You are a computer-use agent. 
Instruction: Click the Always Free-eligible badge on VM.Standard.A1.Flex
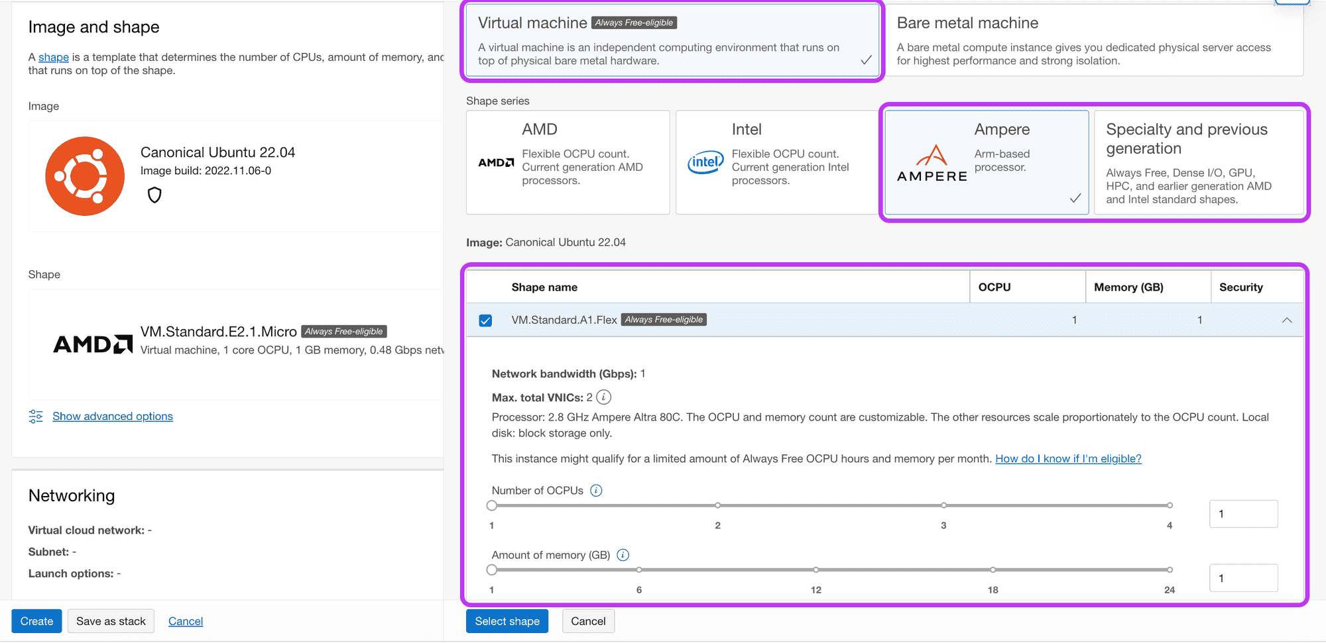click(664, 320)
